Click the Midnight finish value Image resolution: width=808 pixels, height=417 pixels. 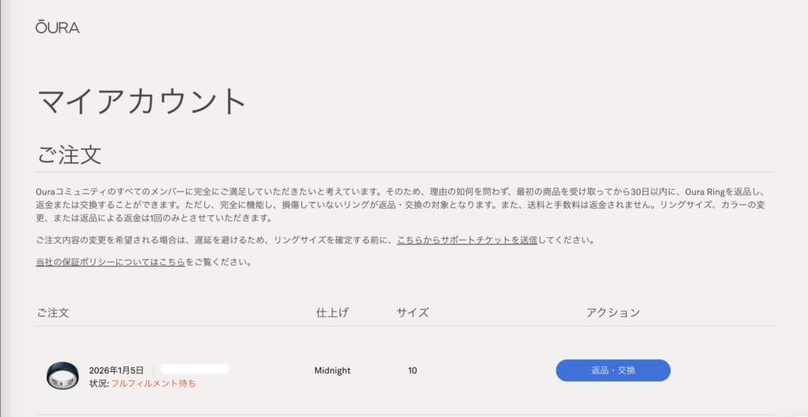coord(332,370)
